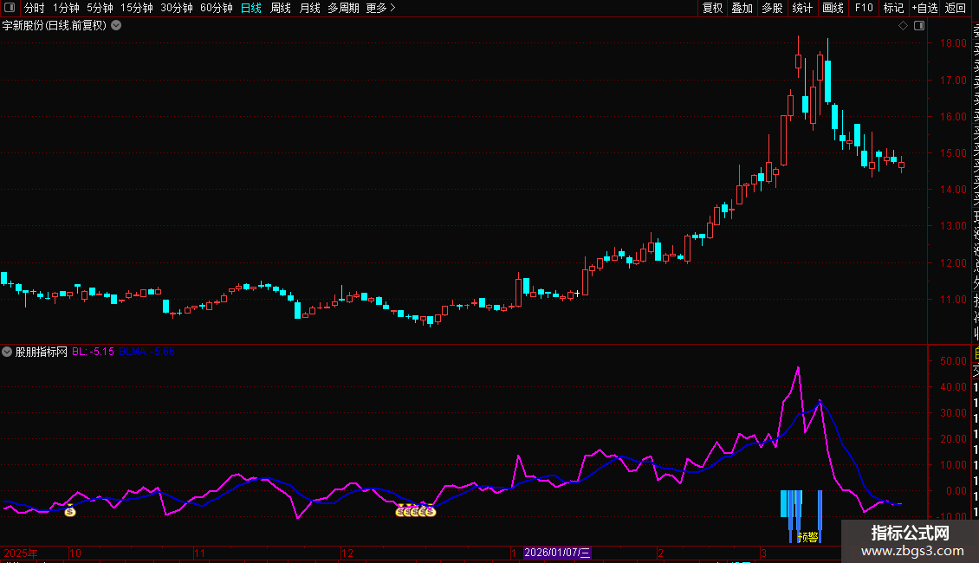Click the 17.00 price axis label
Screen dimensions: 979x563
click(953, 80)
